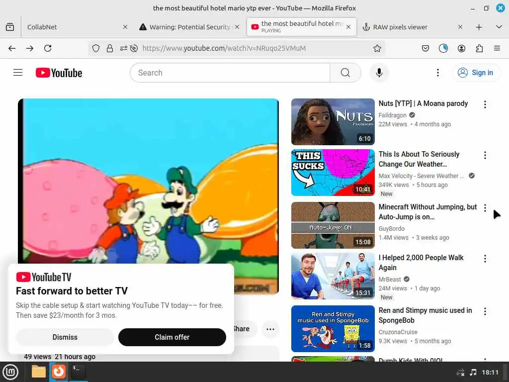Open Minecraft Auto-Jump video thumbnail
The height and width of the screenshot is (382, 509).
pyautogui.click(x=333, y=225)
